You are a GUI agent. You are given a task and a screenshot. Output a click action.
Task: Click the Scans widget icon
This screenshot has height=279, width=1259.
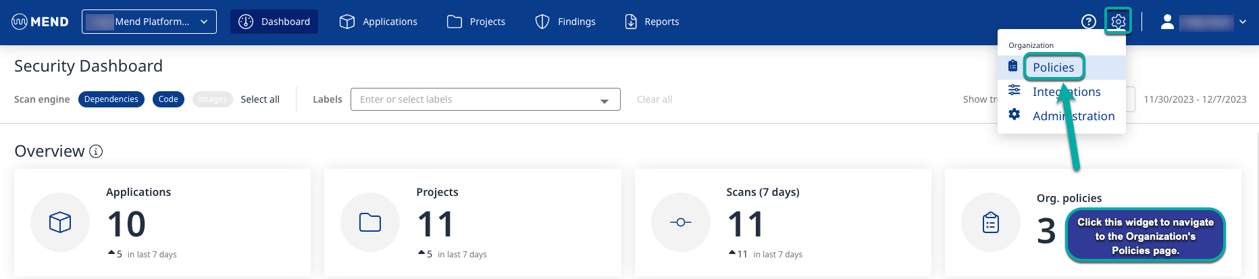click(680, 222)
